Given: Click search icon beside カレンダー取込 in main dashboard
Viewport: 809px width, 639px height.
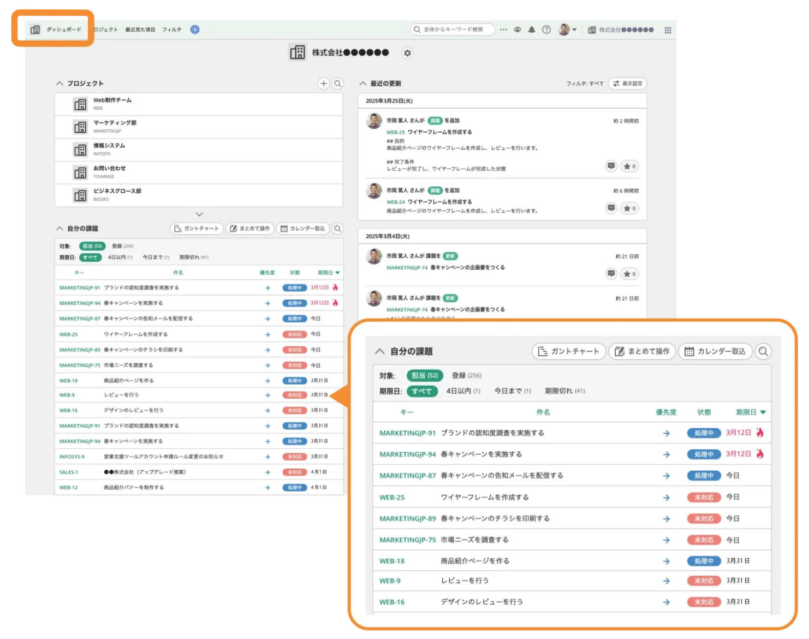Looking at the screenshot, I should pos(338,229).
